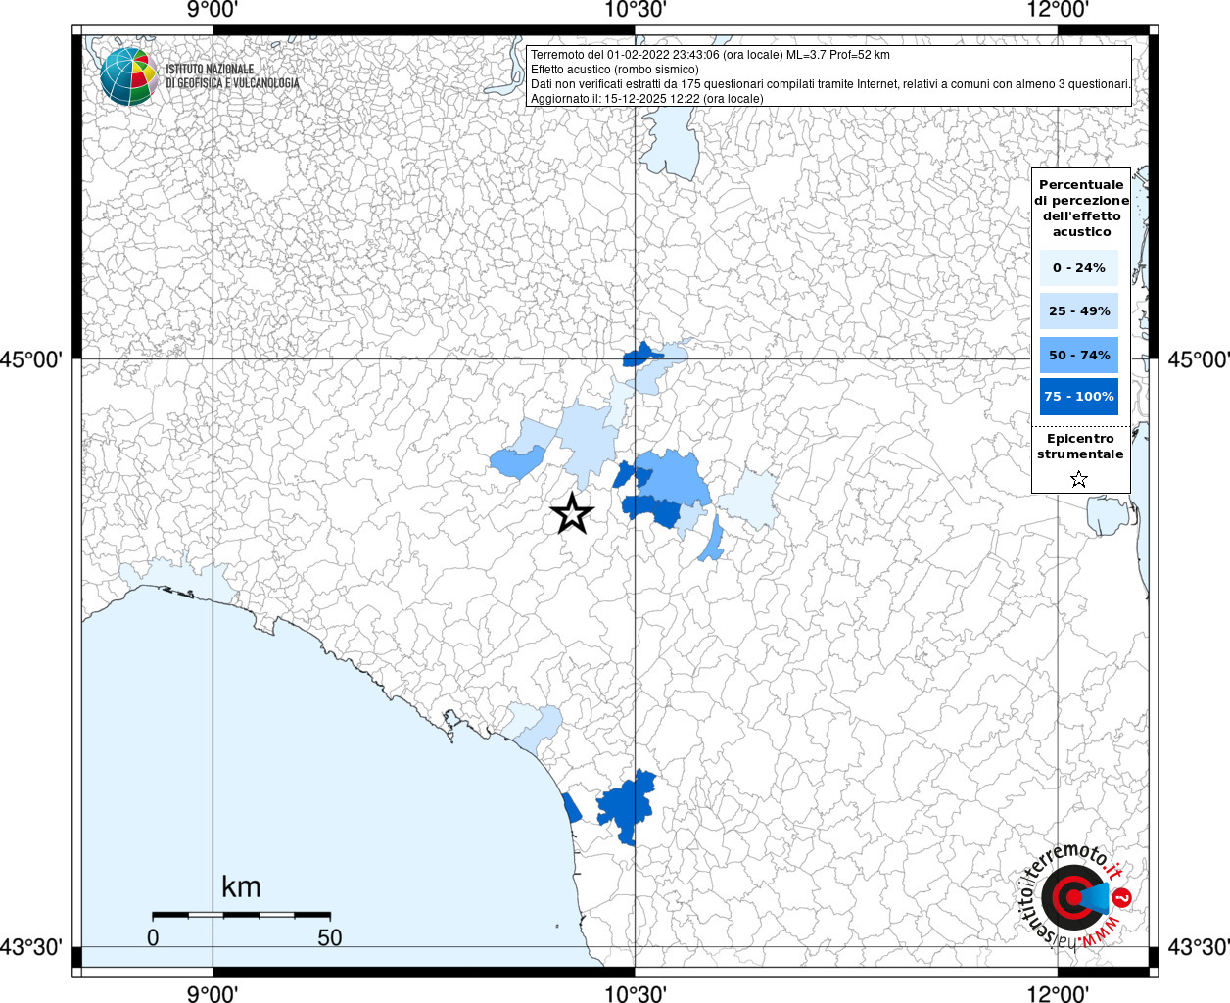Click the 'Effetto acustico (rombo sismico)' line
Image resolution: width=1230 pixels, height=1003 pixels.
[x=615, y=70]
